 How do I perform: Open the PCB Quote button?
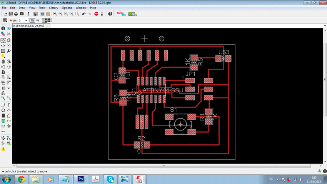(133, 14)
